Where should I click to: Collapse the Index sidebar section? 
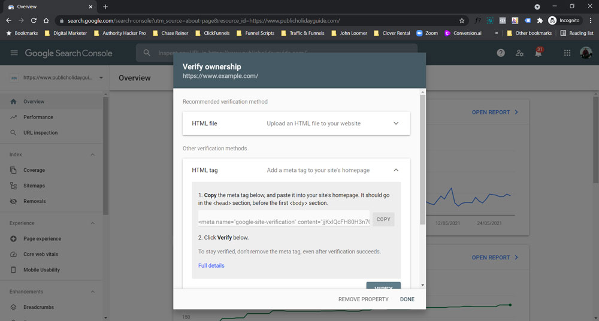92,155
